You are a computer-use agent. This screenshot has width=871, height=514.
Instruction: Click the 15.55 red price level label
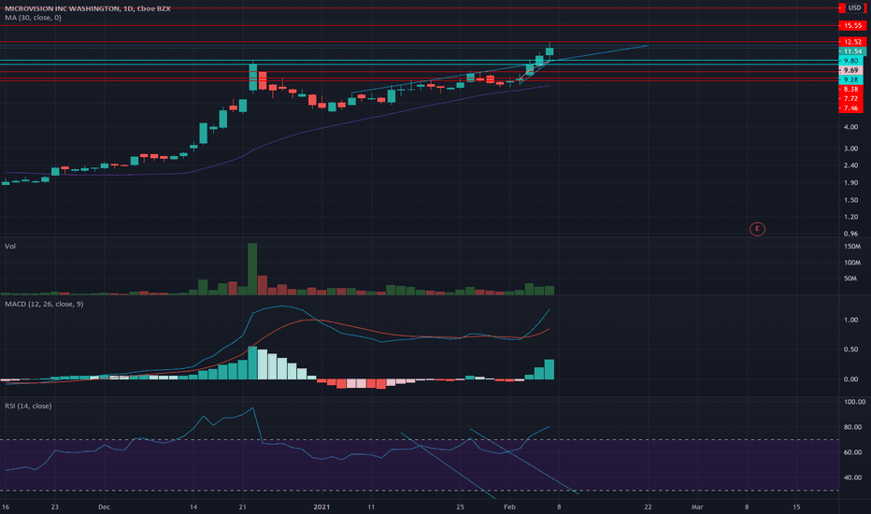tap(852, 25)
